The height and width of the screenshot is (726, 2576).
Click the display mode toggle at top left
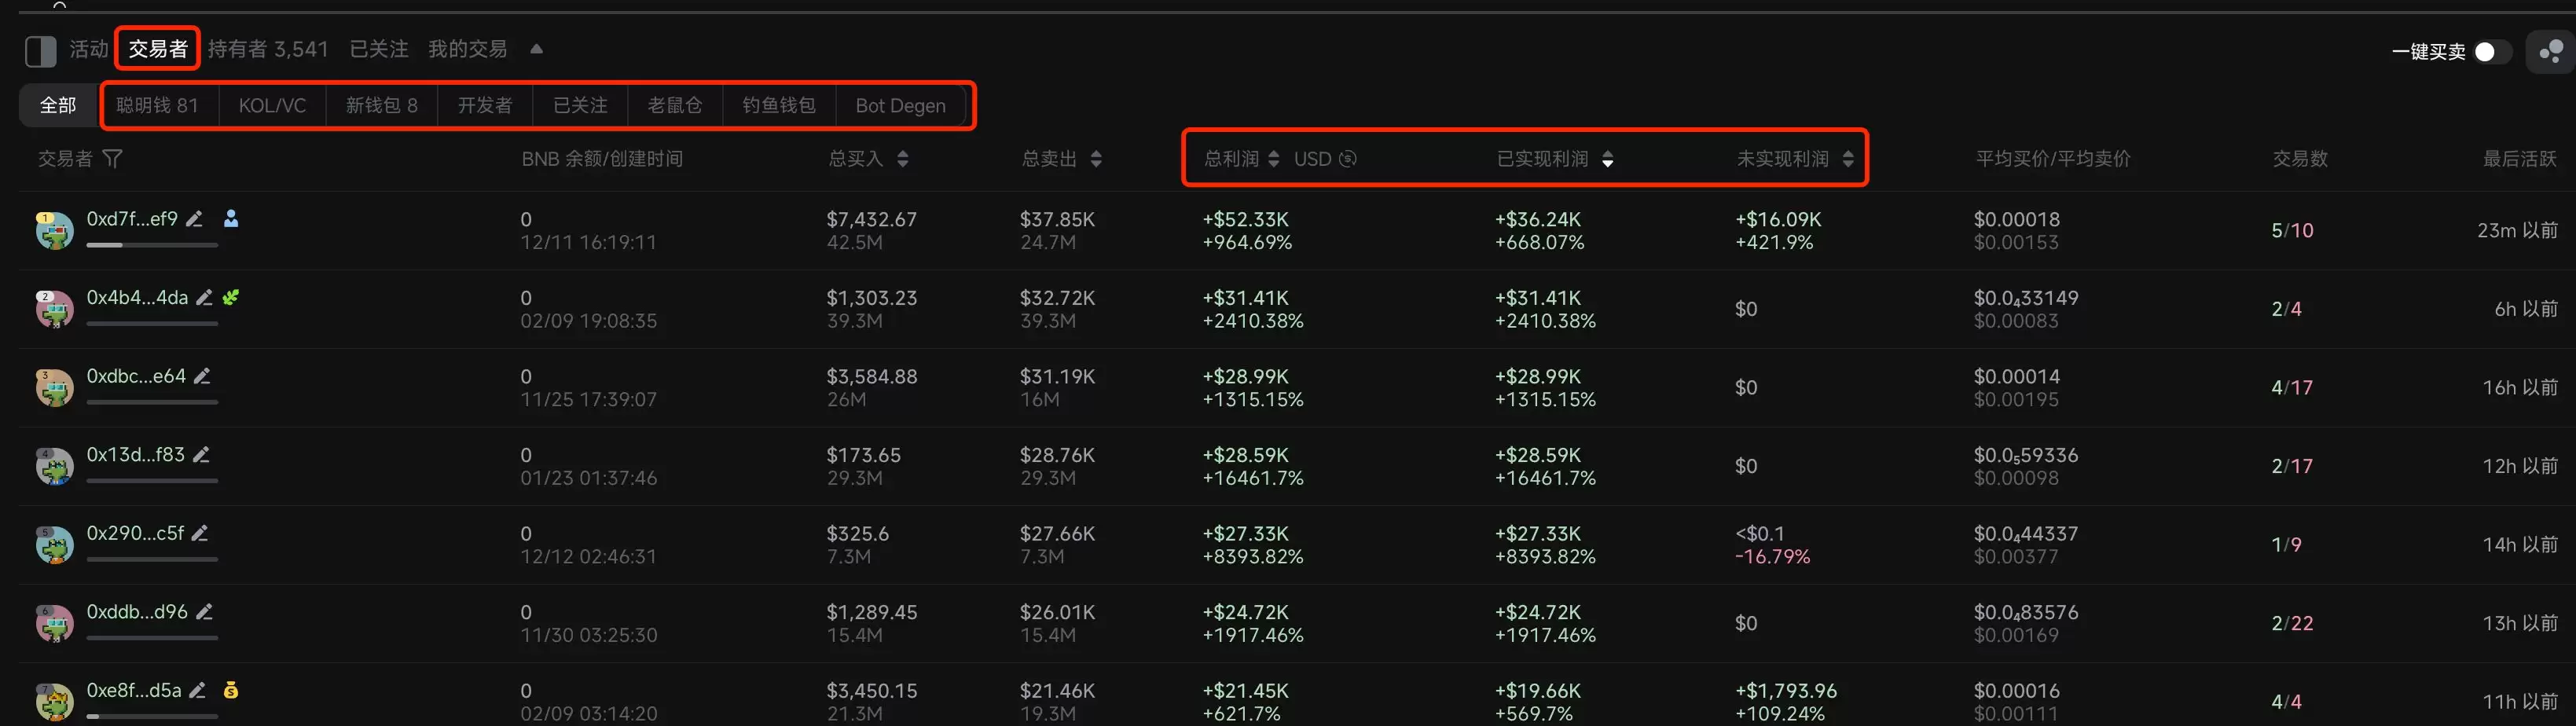[x=40, y=51]
